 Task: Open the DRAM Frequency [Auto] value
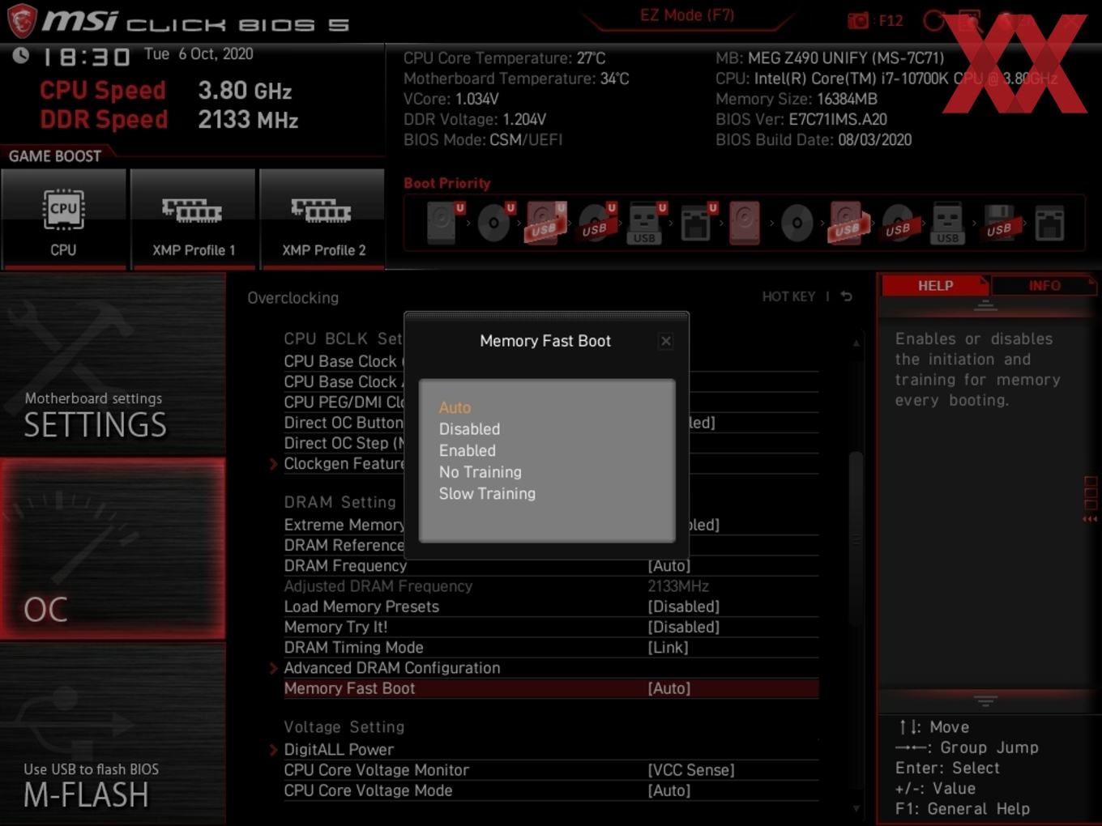coord(669,565)
